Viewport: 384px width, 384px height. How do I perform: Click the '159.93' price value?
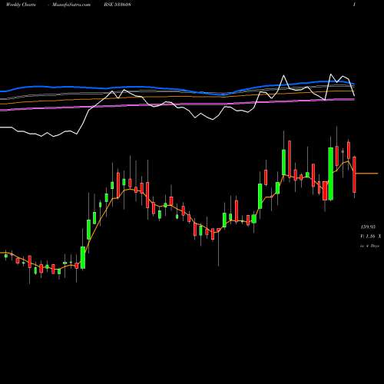[368, 227]
